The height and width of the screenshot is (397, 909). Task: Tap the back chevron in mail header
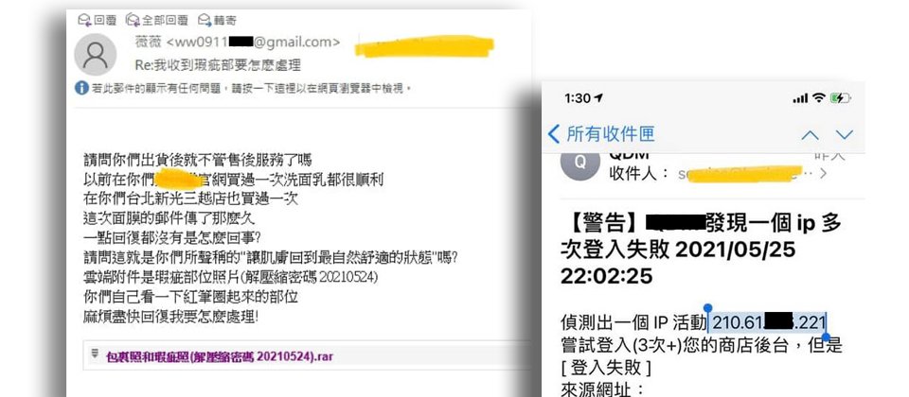coord(554,134)
